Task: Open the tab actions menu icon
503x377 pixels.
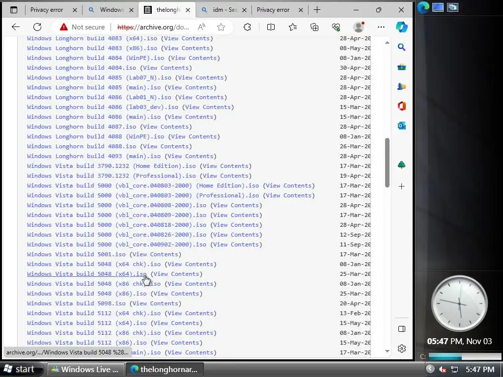Action: coord(14,10)
